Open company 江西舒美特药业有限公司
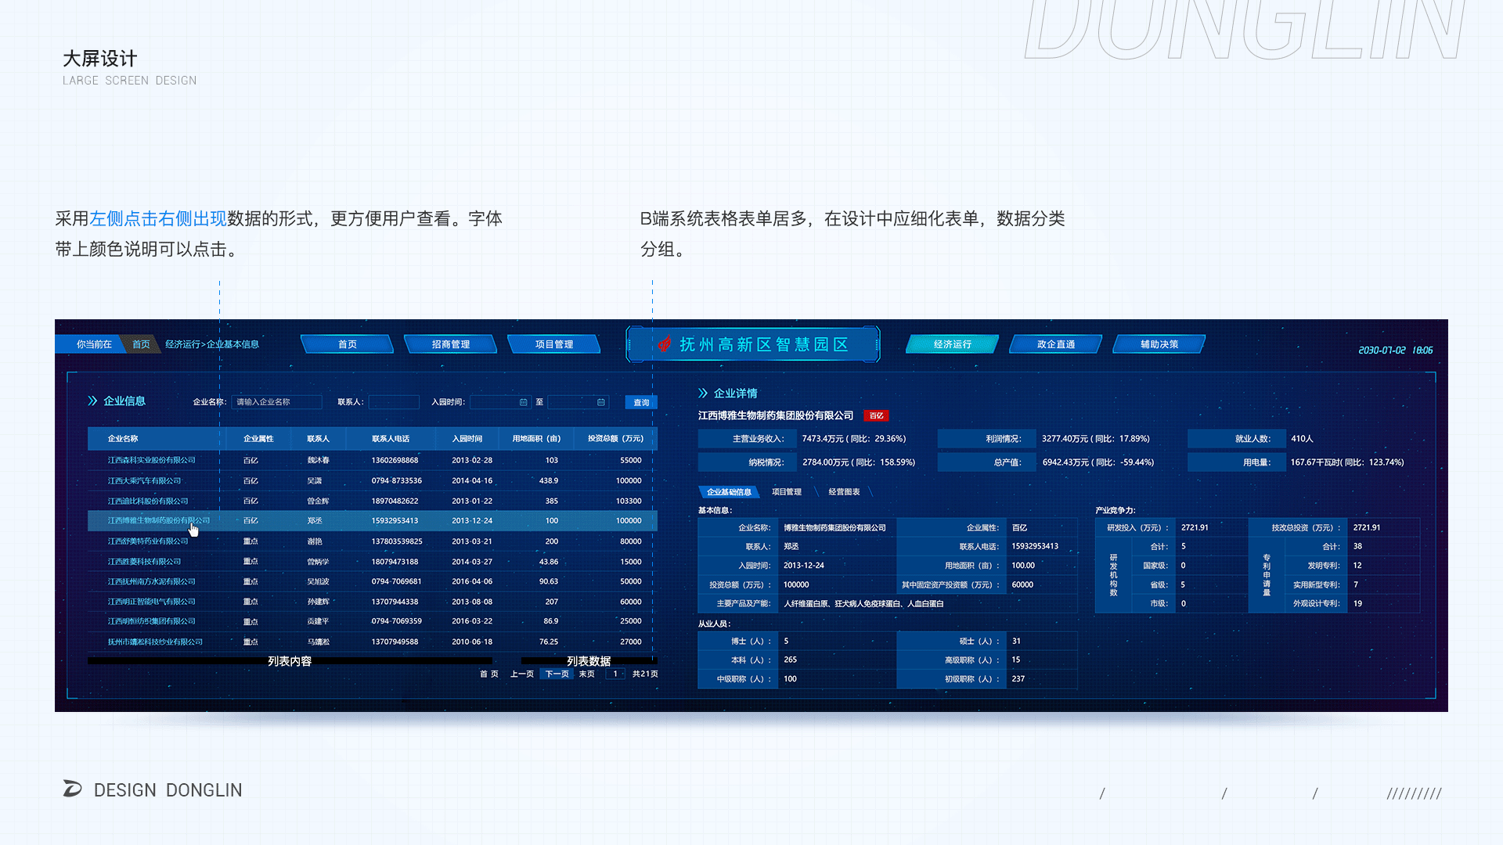 (148, 541)
